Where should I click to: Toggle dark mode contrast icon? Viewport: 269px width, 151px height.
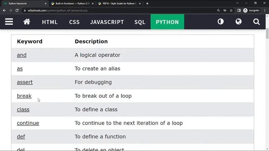coord(221,21)
